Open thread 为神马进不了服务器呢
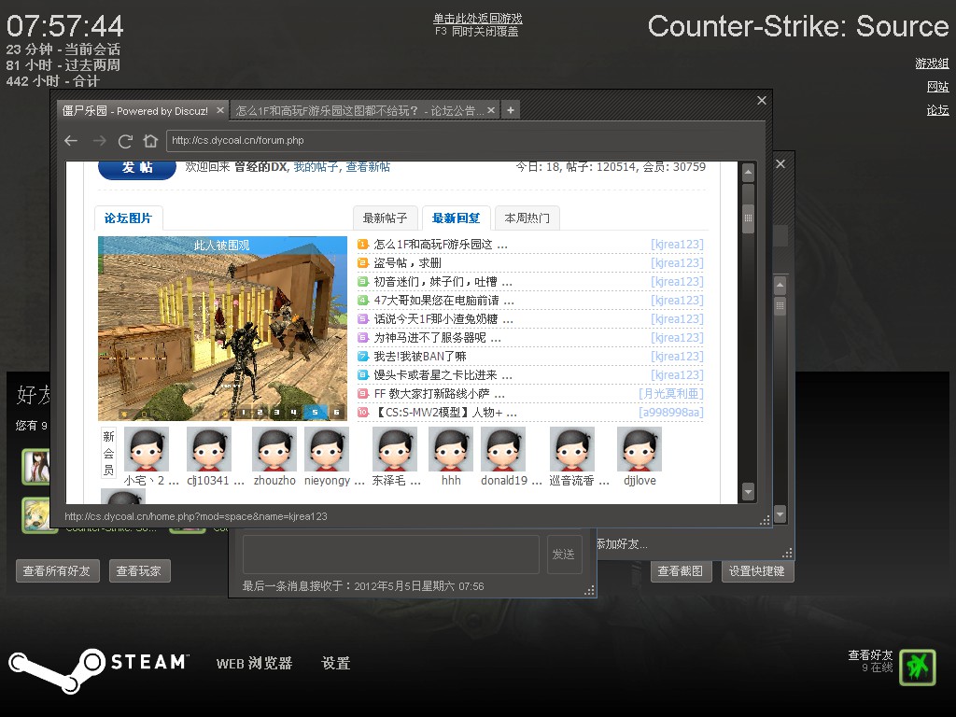Screen dimensions: 956x717 pos(437,338)
